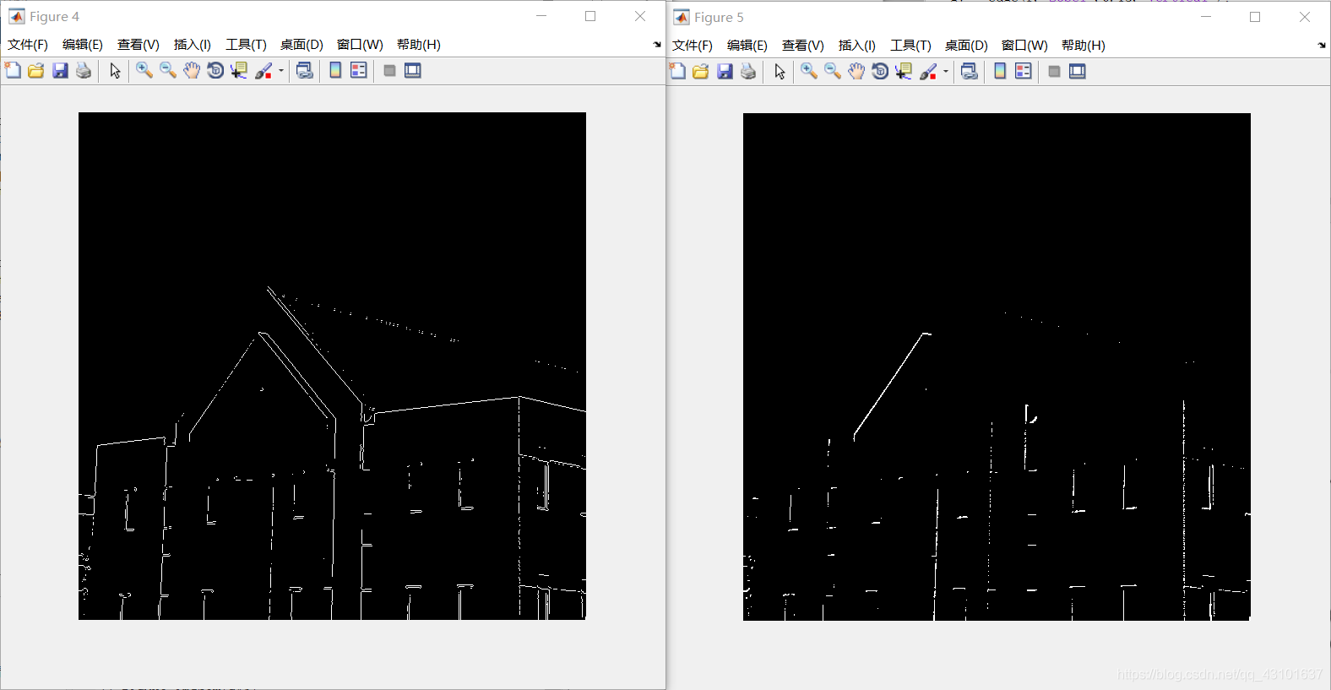Enable Rotate 3D tool in Figure 5

880,71
